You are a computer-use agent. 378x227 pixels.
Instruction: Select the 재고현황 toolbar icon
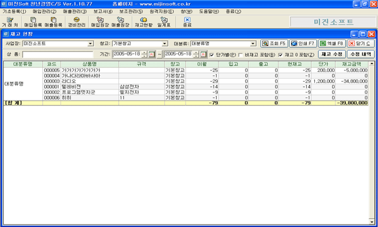144,22
